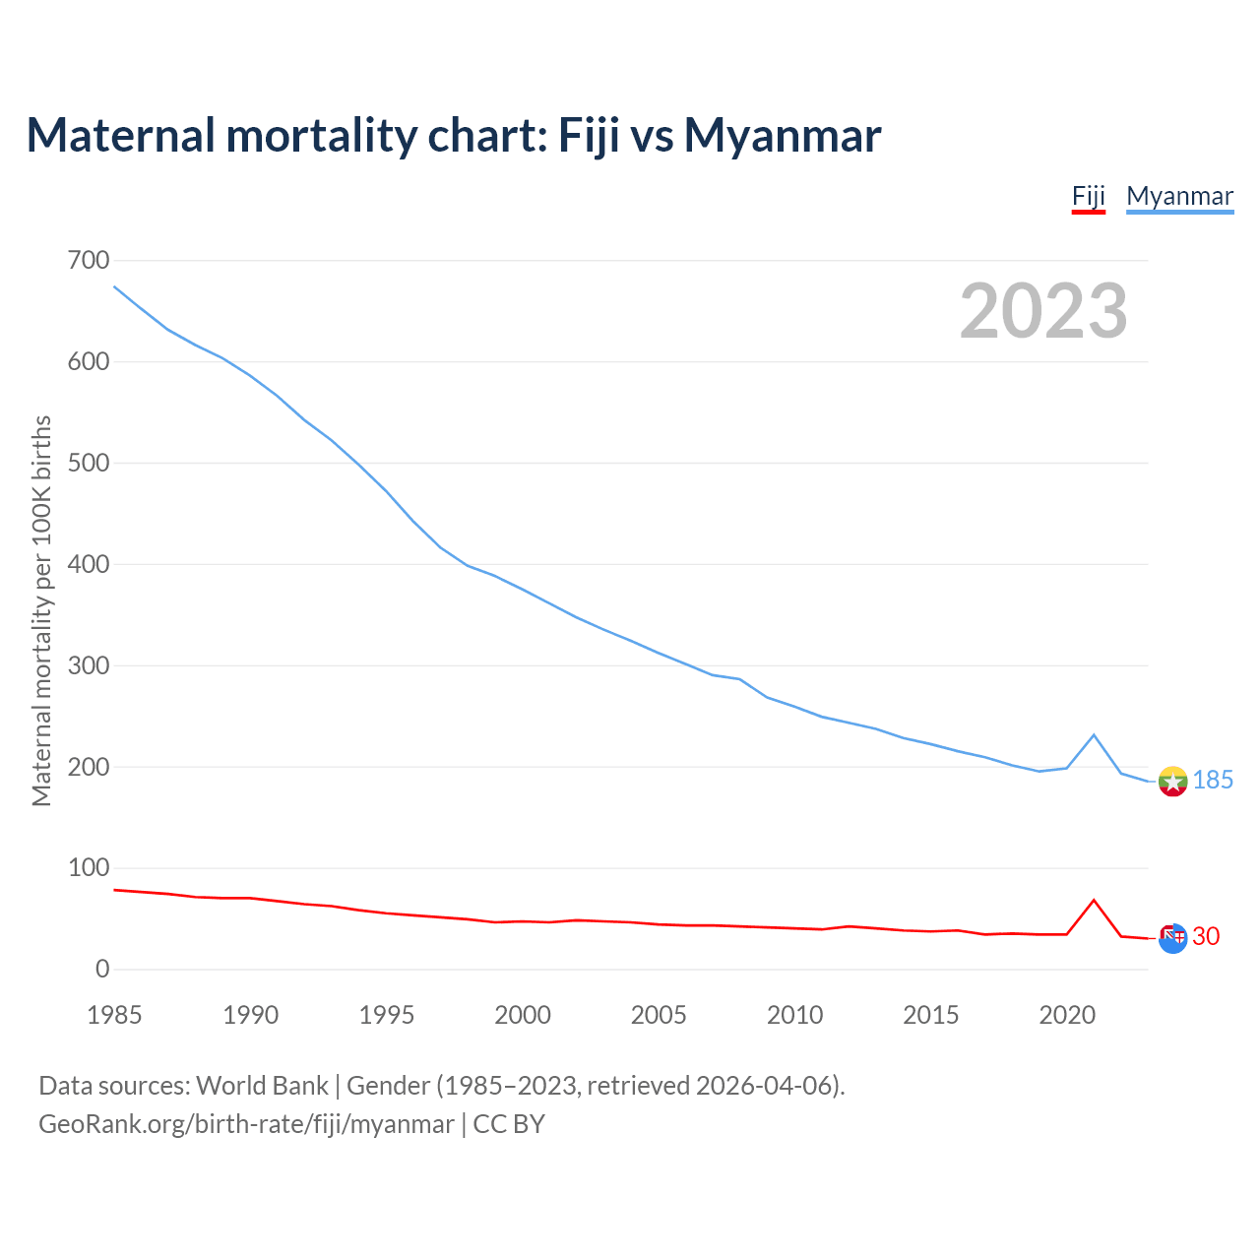Click the 2010 x-axis tick label
This screenshot has width=1260, height=1260.
pyautogui.click(x=794, y=1015)
